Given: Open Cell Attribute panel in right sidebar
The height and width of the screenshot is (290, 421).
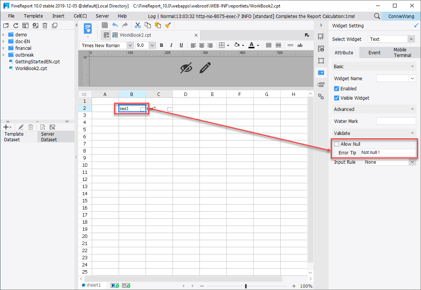Looking at the screenshot, I should coord(321,49).
